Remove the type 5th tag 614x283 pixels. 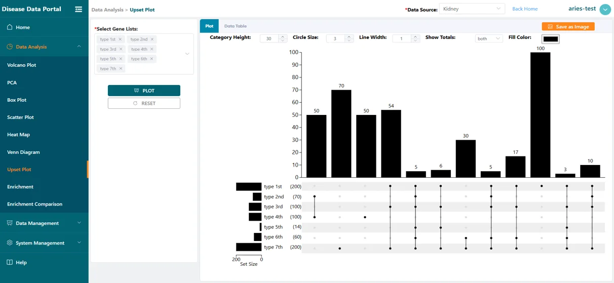pyautogui.click(x=121, y=59)
